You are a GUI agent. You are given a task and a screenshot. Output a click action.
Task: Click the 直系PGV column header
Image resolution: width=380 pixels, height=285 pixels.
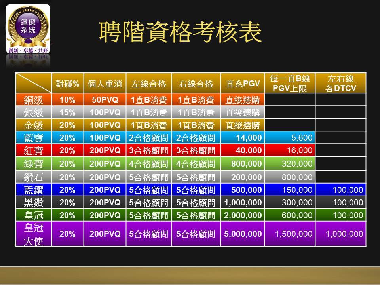click(243, 84)
